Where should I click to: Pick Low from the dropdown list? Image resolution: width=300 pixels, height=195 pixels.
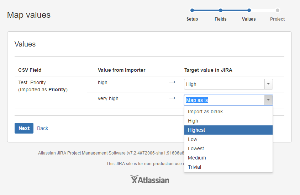tap(228, 139)
